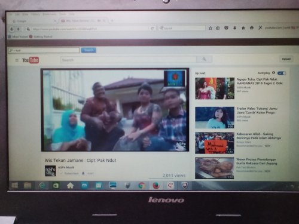The width and height of the screenshot is (299, 224).
Task: Open Ngopo Tuku Cipt Pak Ndut video title
Action: (x=260, y=81)
